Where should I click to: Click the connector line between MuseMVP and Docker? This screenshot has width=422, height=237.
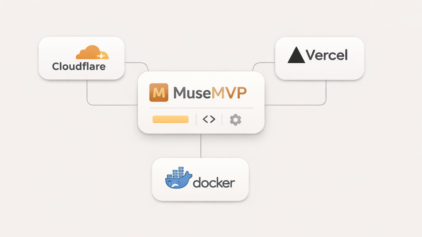click(201, 145)
